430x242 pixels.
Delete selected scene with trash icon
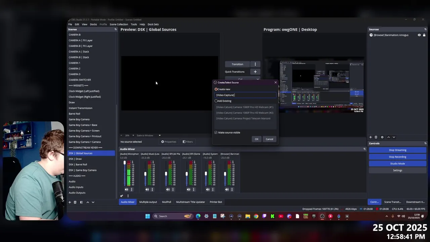click(75, 202)
